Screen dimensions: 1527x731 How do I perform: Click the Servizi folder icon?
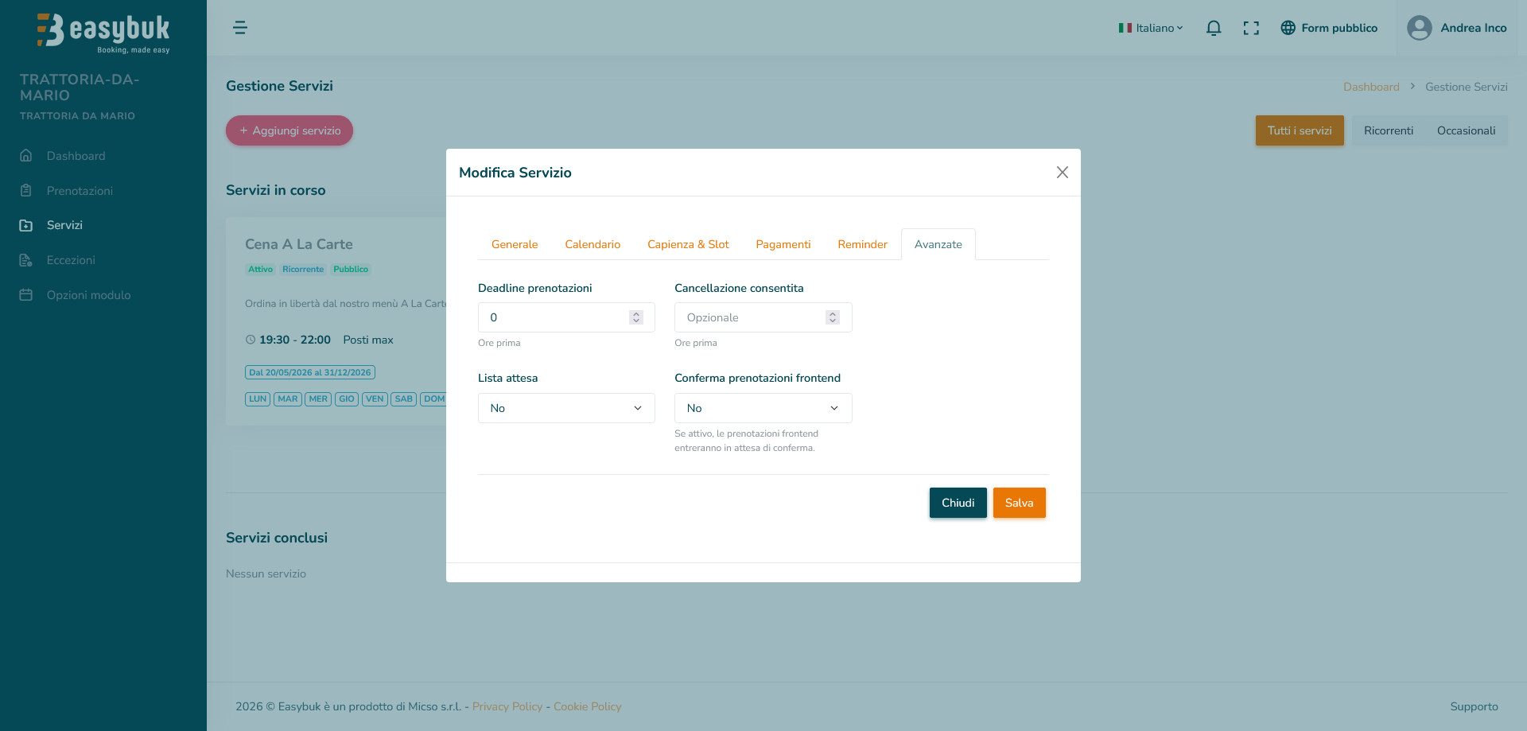pos(26,225)
